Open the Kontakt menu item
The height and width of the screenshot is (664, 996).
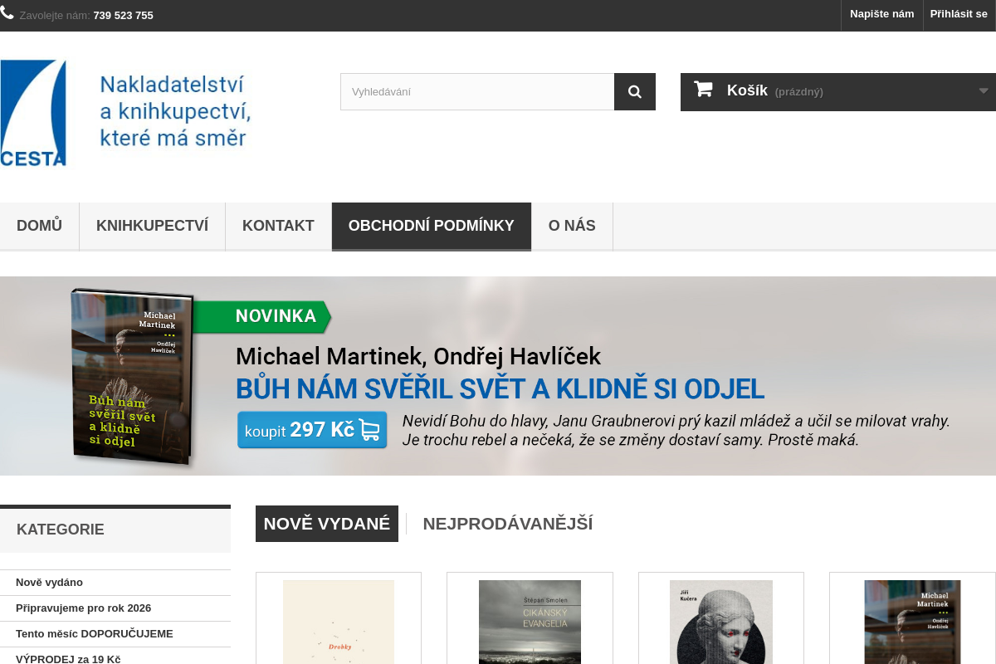[278, 226]
